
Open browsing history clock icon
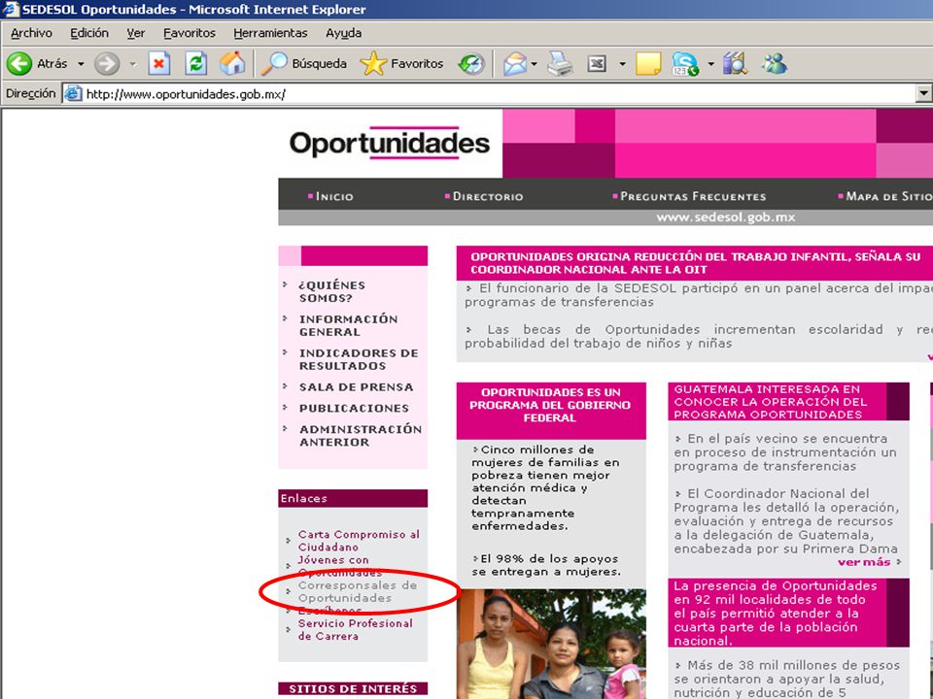471,64
